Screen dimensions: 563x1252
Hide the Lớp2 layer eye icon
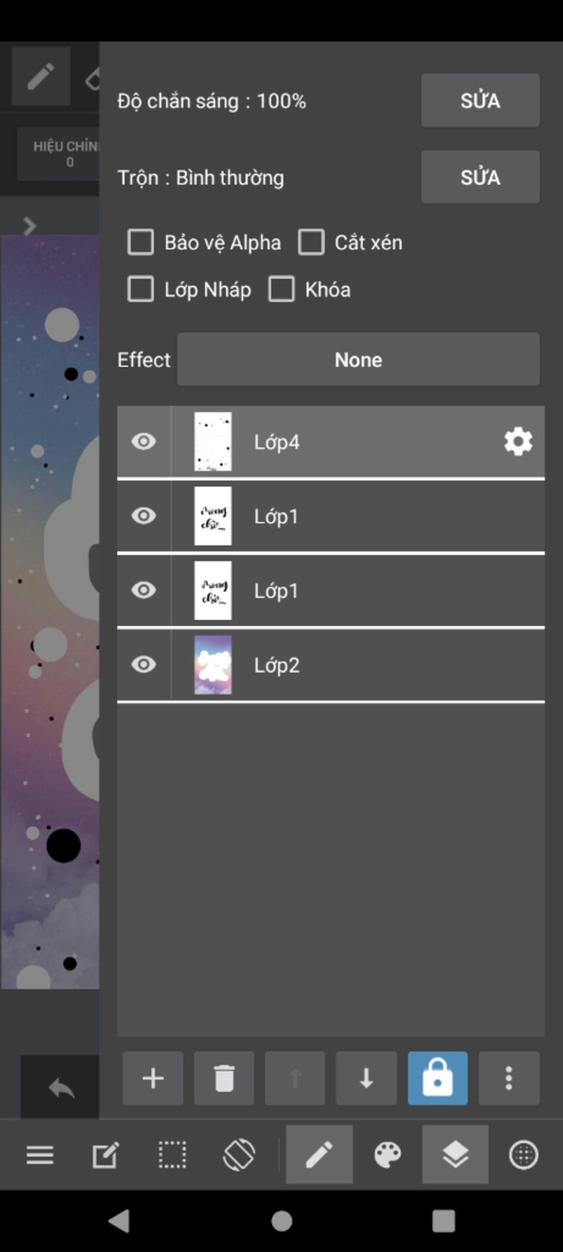pos(143,665)
